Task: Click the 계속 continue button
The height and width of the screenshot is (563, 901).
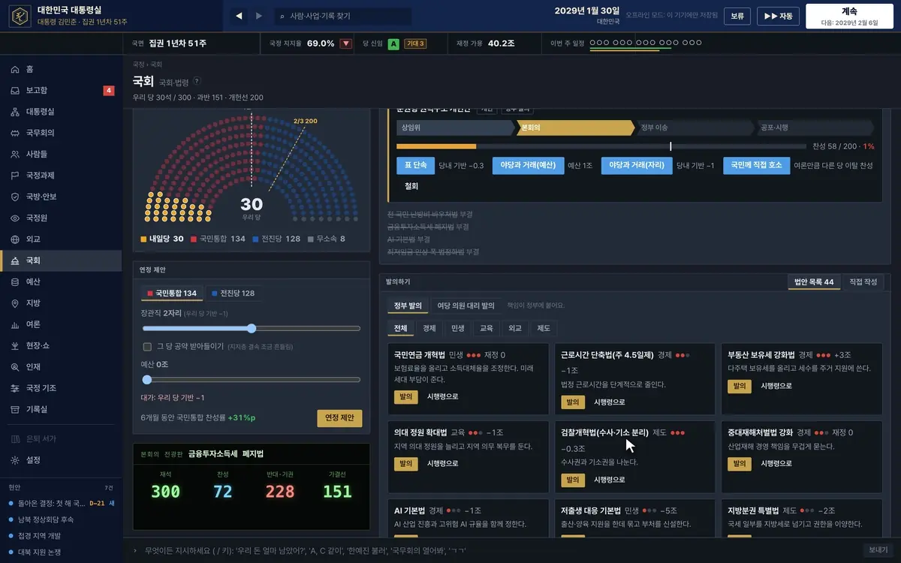Action: [x=850, y=16]
